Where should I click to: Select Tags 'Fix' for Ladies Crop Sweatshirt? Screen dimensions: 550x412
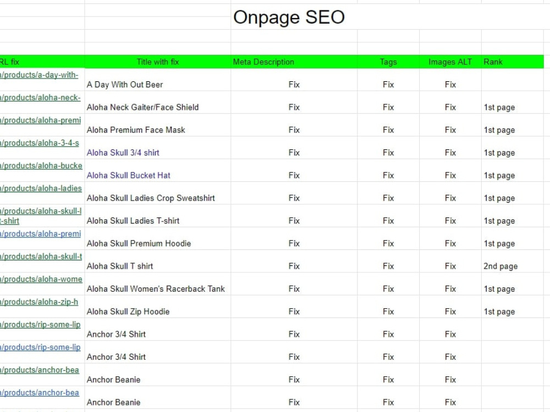pos(388,193)
